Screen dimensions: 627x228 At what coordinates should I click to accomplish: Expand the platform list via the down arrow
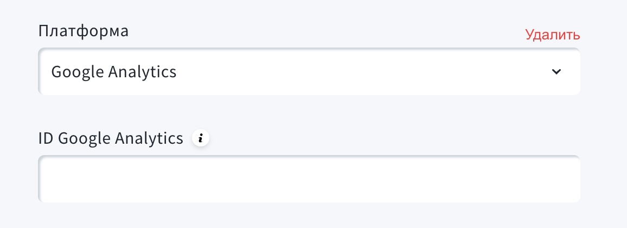coord(556,72)
